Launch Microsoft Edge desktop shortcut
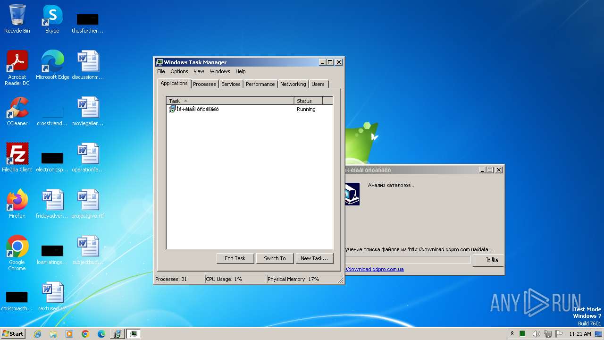The image size is (604, 340). pos(52,65)
